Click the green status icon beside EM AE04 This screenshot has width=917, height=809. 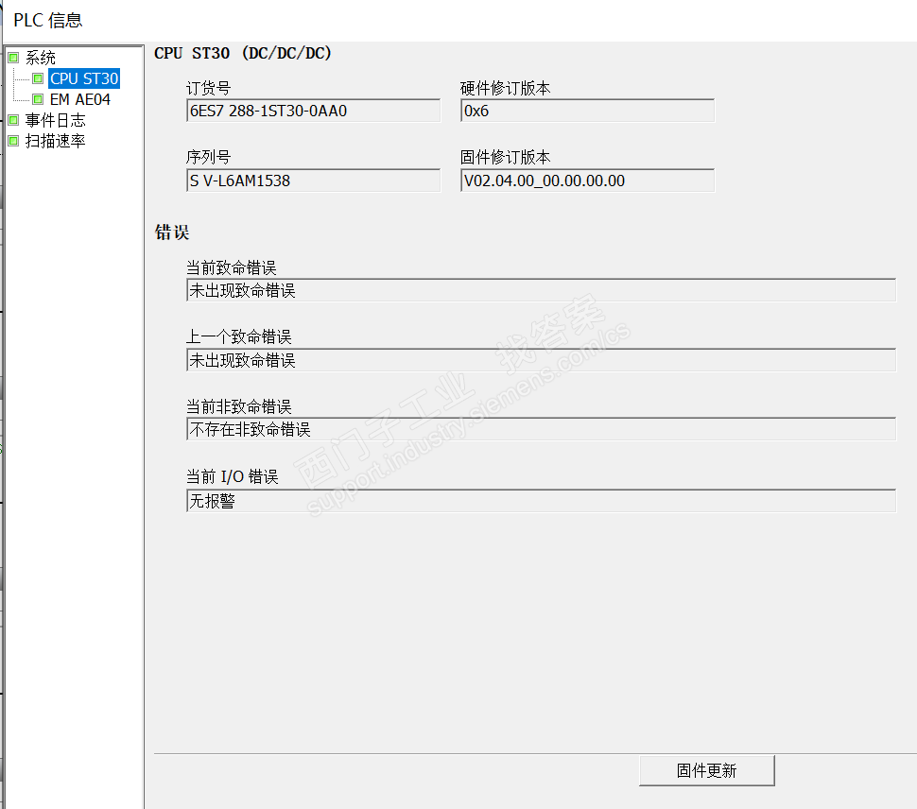point(38,99)
